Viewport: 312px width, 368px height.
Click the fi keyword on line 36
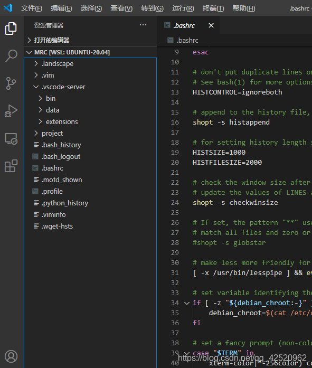[196, 323]
